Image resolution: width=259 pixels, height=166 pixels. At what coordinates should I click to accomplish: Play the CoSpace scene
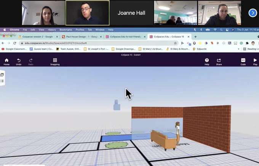(255, 62)
